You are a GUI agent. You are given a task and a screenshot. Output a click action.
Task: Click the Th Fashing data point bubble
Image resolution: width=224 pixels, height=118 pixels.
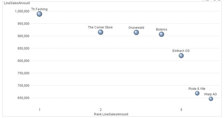click(39, 14)
